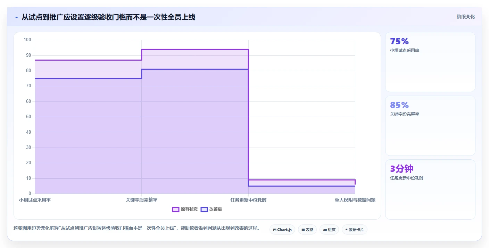This screenshot has width=489, height=248.
Task: Click the 进度 tag text
Action: 332,230
